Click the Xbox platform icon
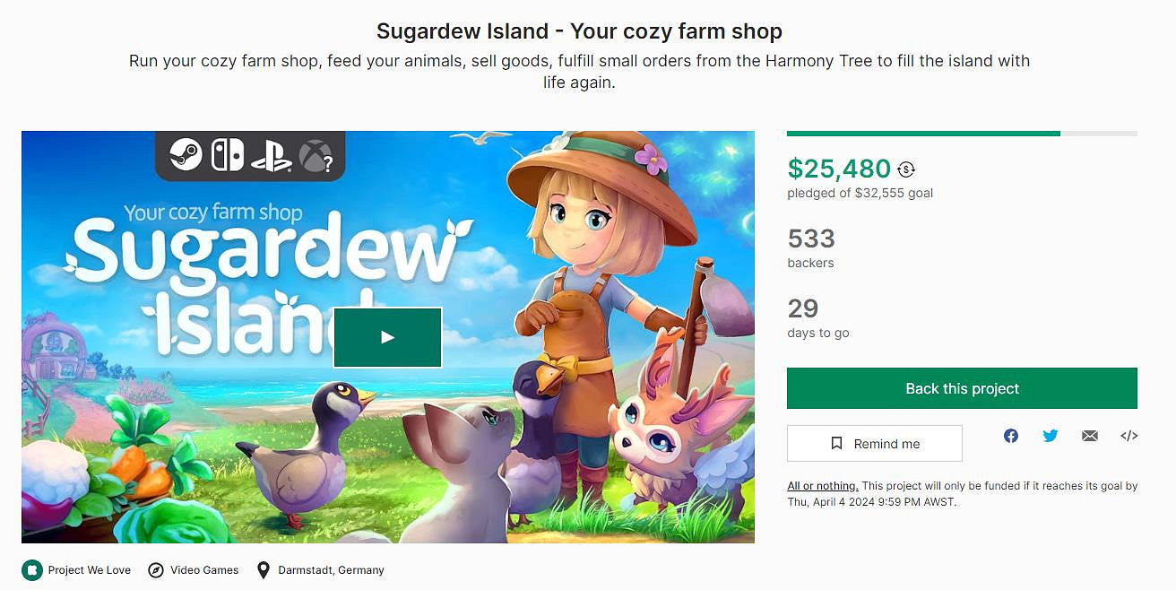Viewport: 1176px width, 590px height. (315, 155)
